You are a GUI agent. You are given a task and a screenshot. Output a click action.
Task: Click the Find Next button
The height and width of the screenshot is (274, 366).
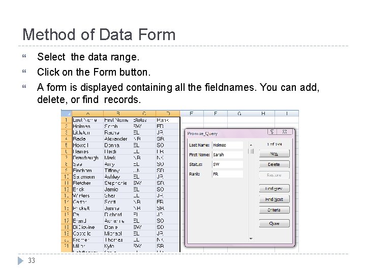coord(274,199)
